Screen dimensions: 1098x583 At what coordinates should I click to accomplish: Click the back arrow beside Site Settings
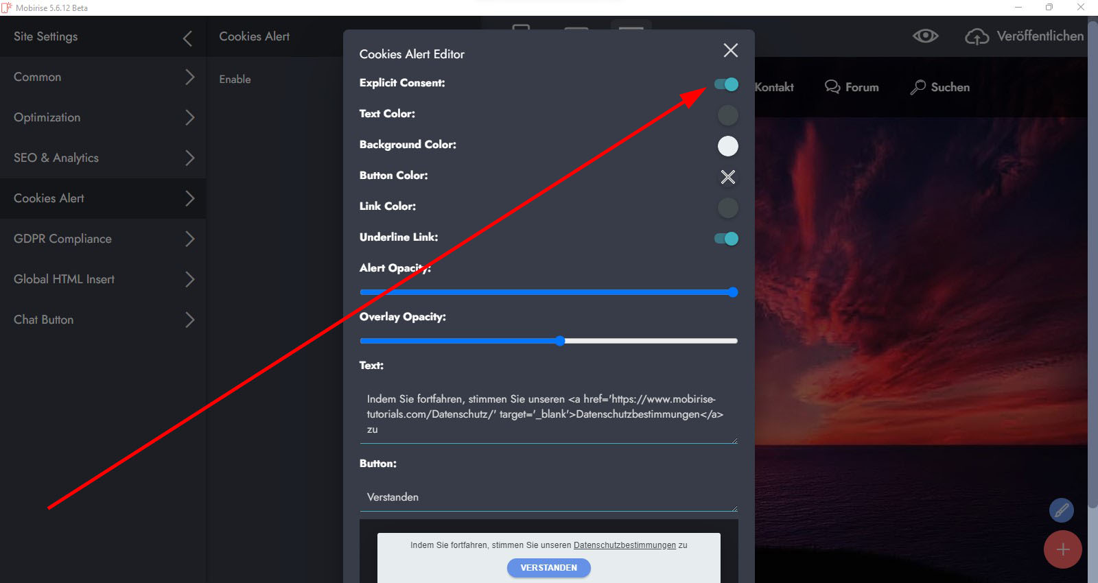pyautogui.click(x=187, y=38)
